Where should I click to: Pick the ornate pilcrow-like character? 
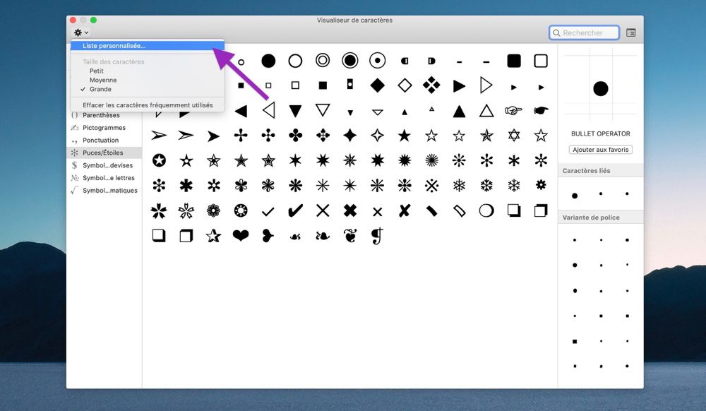click(377, 236)
